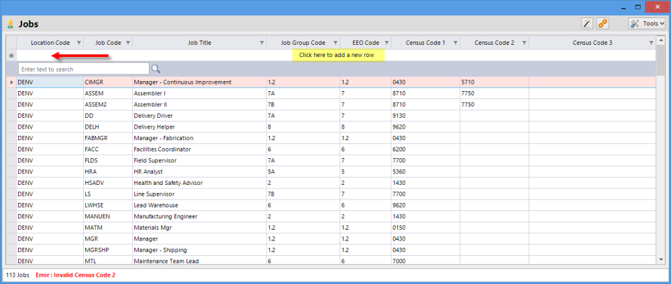Select the 'Facilities Coordinator' title cell
The image size is (671, 284).
point(199,149)
